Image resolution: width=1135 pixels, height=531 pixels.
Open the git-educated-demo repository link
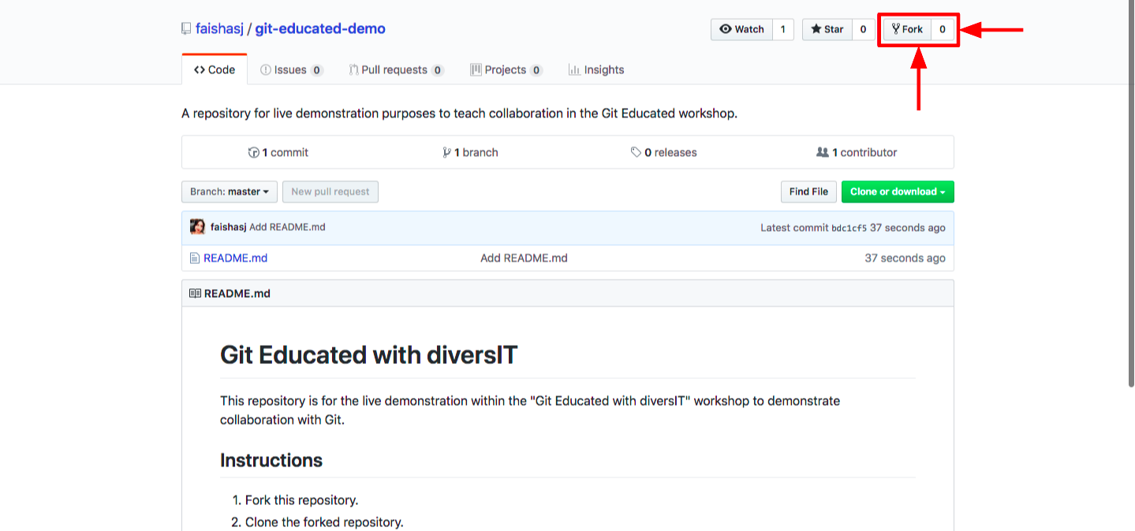[320, 29]
